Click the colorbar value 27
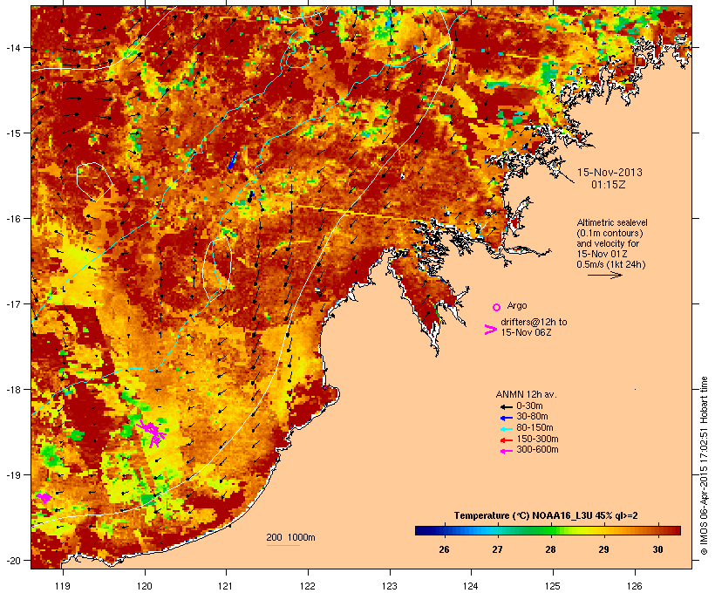715x593 pixels. click(x=497, y=549)
